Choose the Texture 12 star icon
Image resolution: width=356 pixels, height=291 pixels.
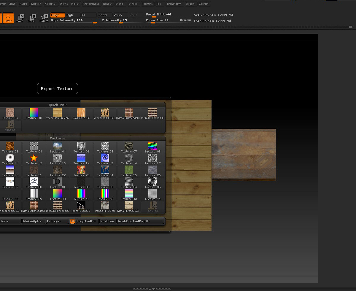34,159
